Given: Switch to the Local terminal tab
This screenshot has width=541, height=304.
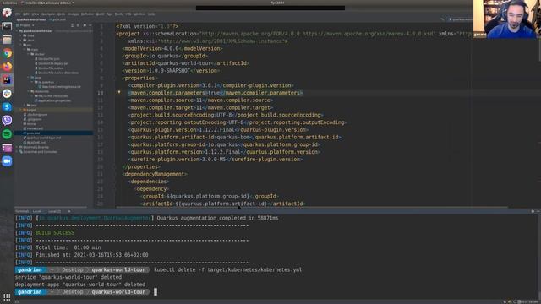Looking at the screenshot, I should click(36, 211).
